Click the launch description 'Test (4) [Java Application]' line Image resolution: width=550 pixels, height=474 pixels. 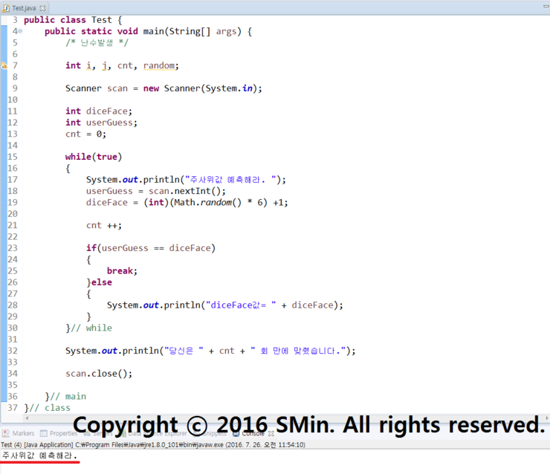153,444
